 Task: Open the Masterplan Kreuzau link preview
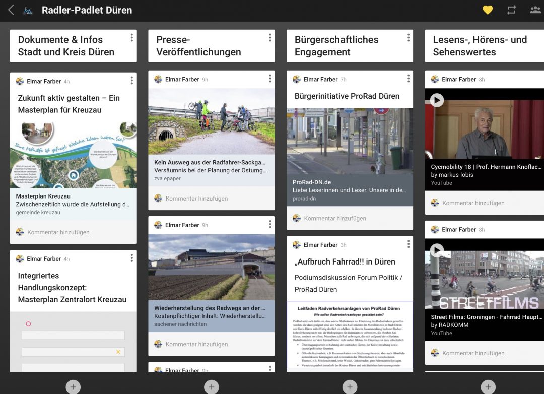(73, 204)
